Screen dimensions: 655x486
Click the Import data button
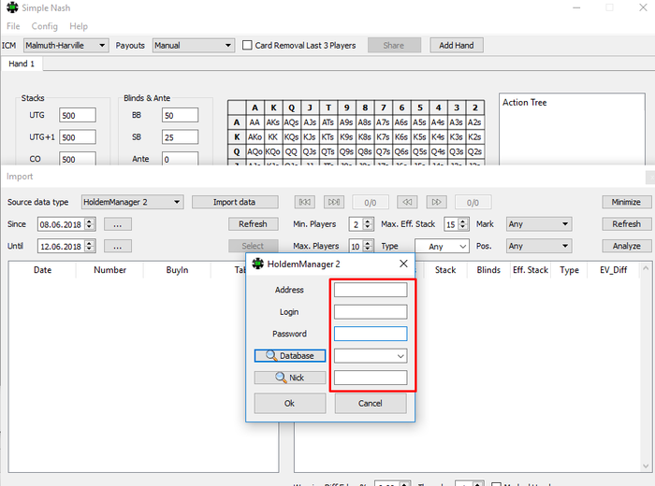pyautogui.click(x=235, y=202)
